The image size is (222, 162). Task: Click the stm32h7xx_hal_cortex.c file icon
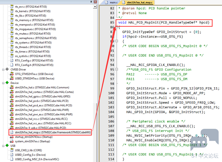click(12, 92)
